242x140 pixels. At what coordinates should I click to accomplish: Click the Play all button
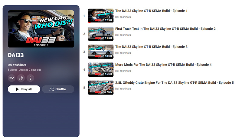pos(24,89)
